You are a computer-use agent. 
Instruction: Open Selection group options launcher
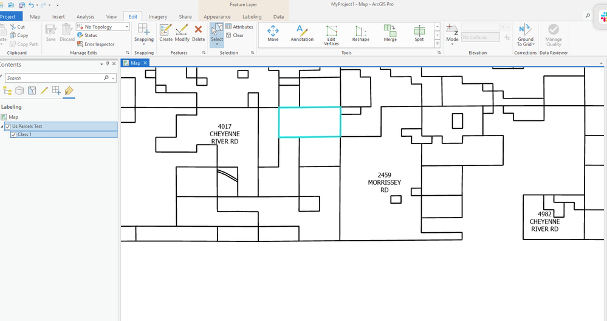252,53
